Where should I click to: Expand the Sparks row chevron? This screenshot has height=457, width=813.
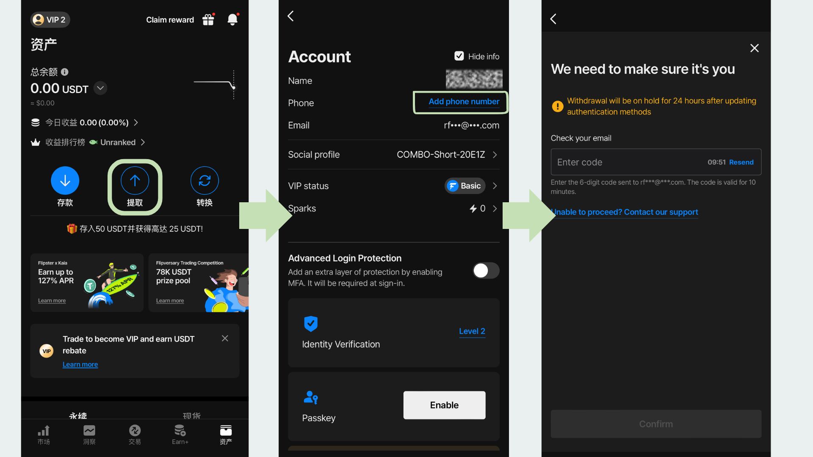coord(495,209)
